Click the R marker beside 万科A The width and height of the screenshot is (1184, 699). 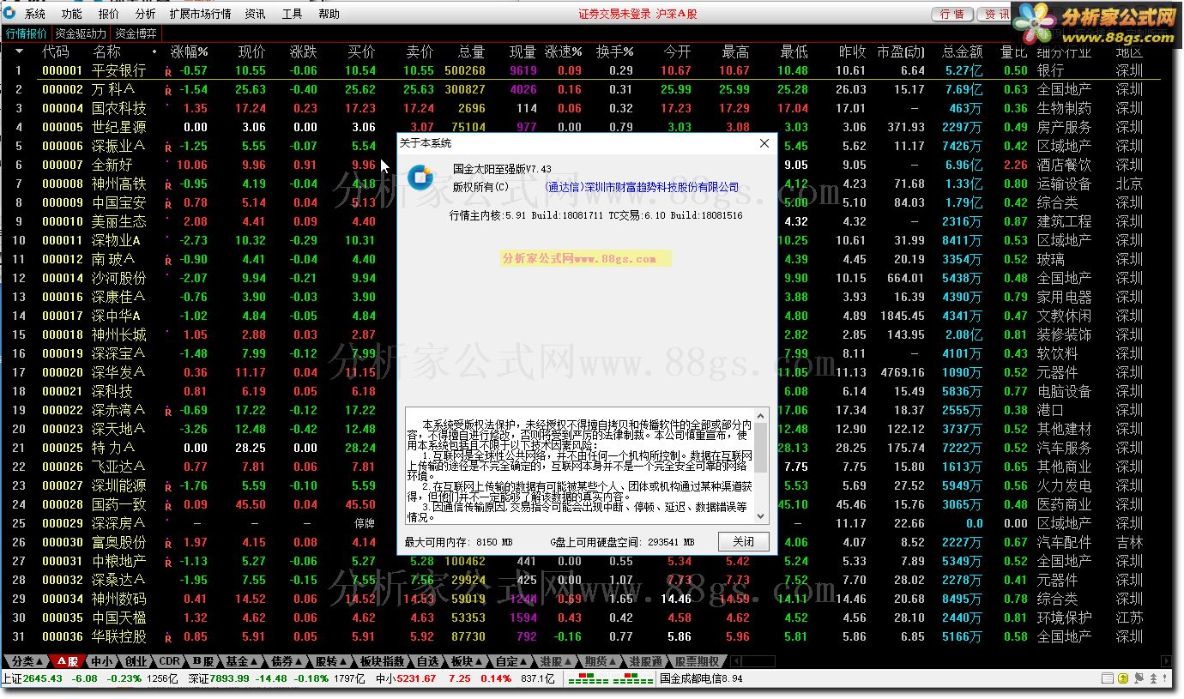(x=168, y=91)
